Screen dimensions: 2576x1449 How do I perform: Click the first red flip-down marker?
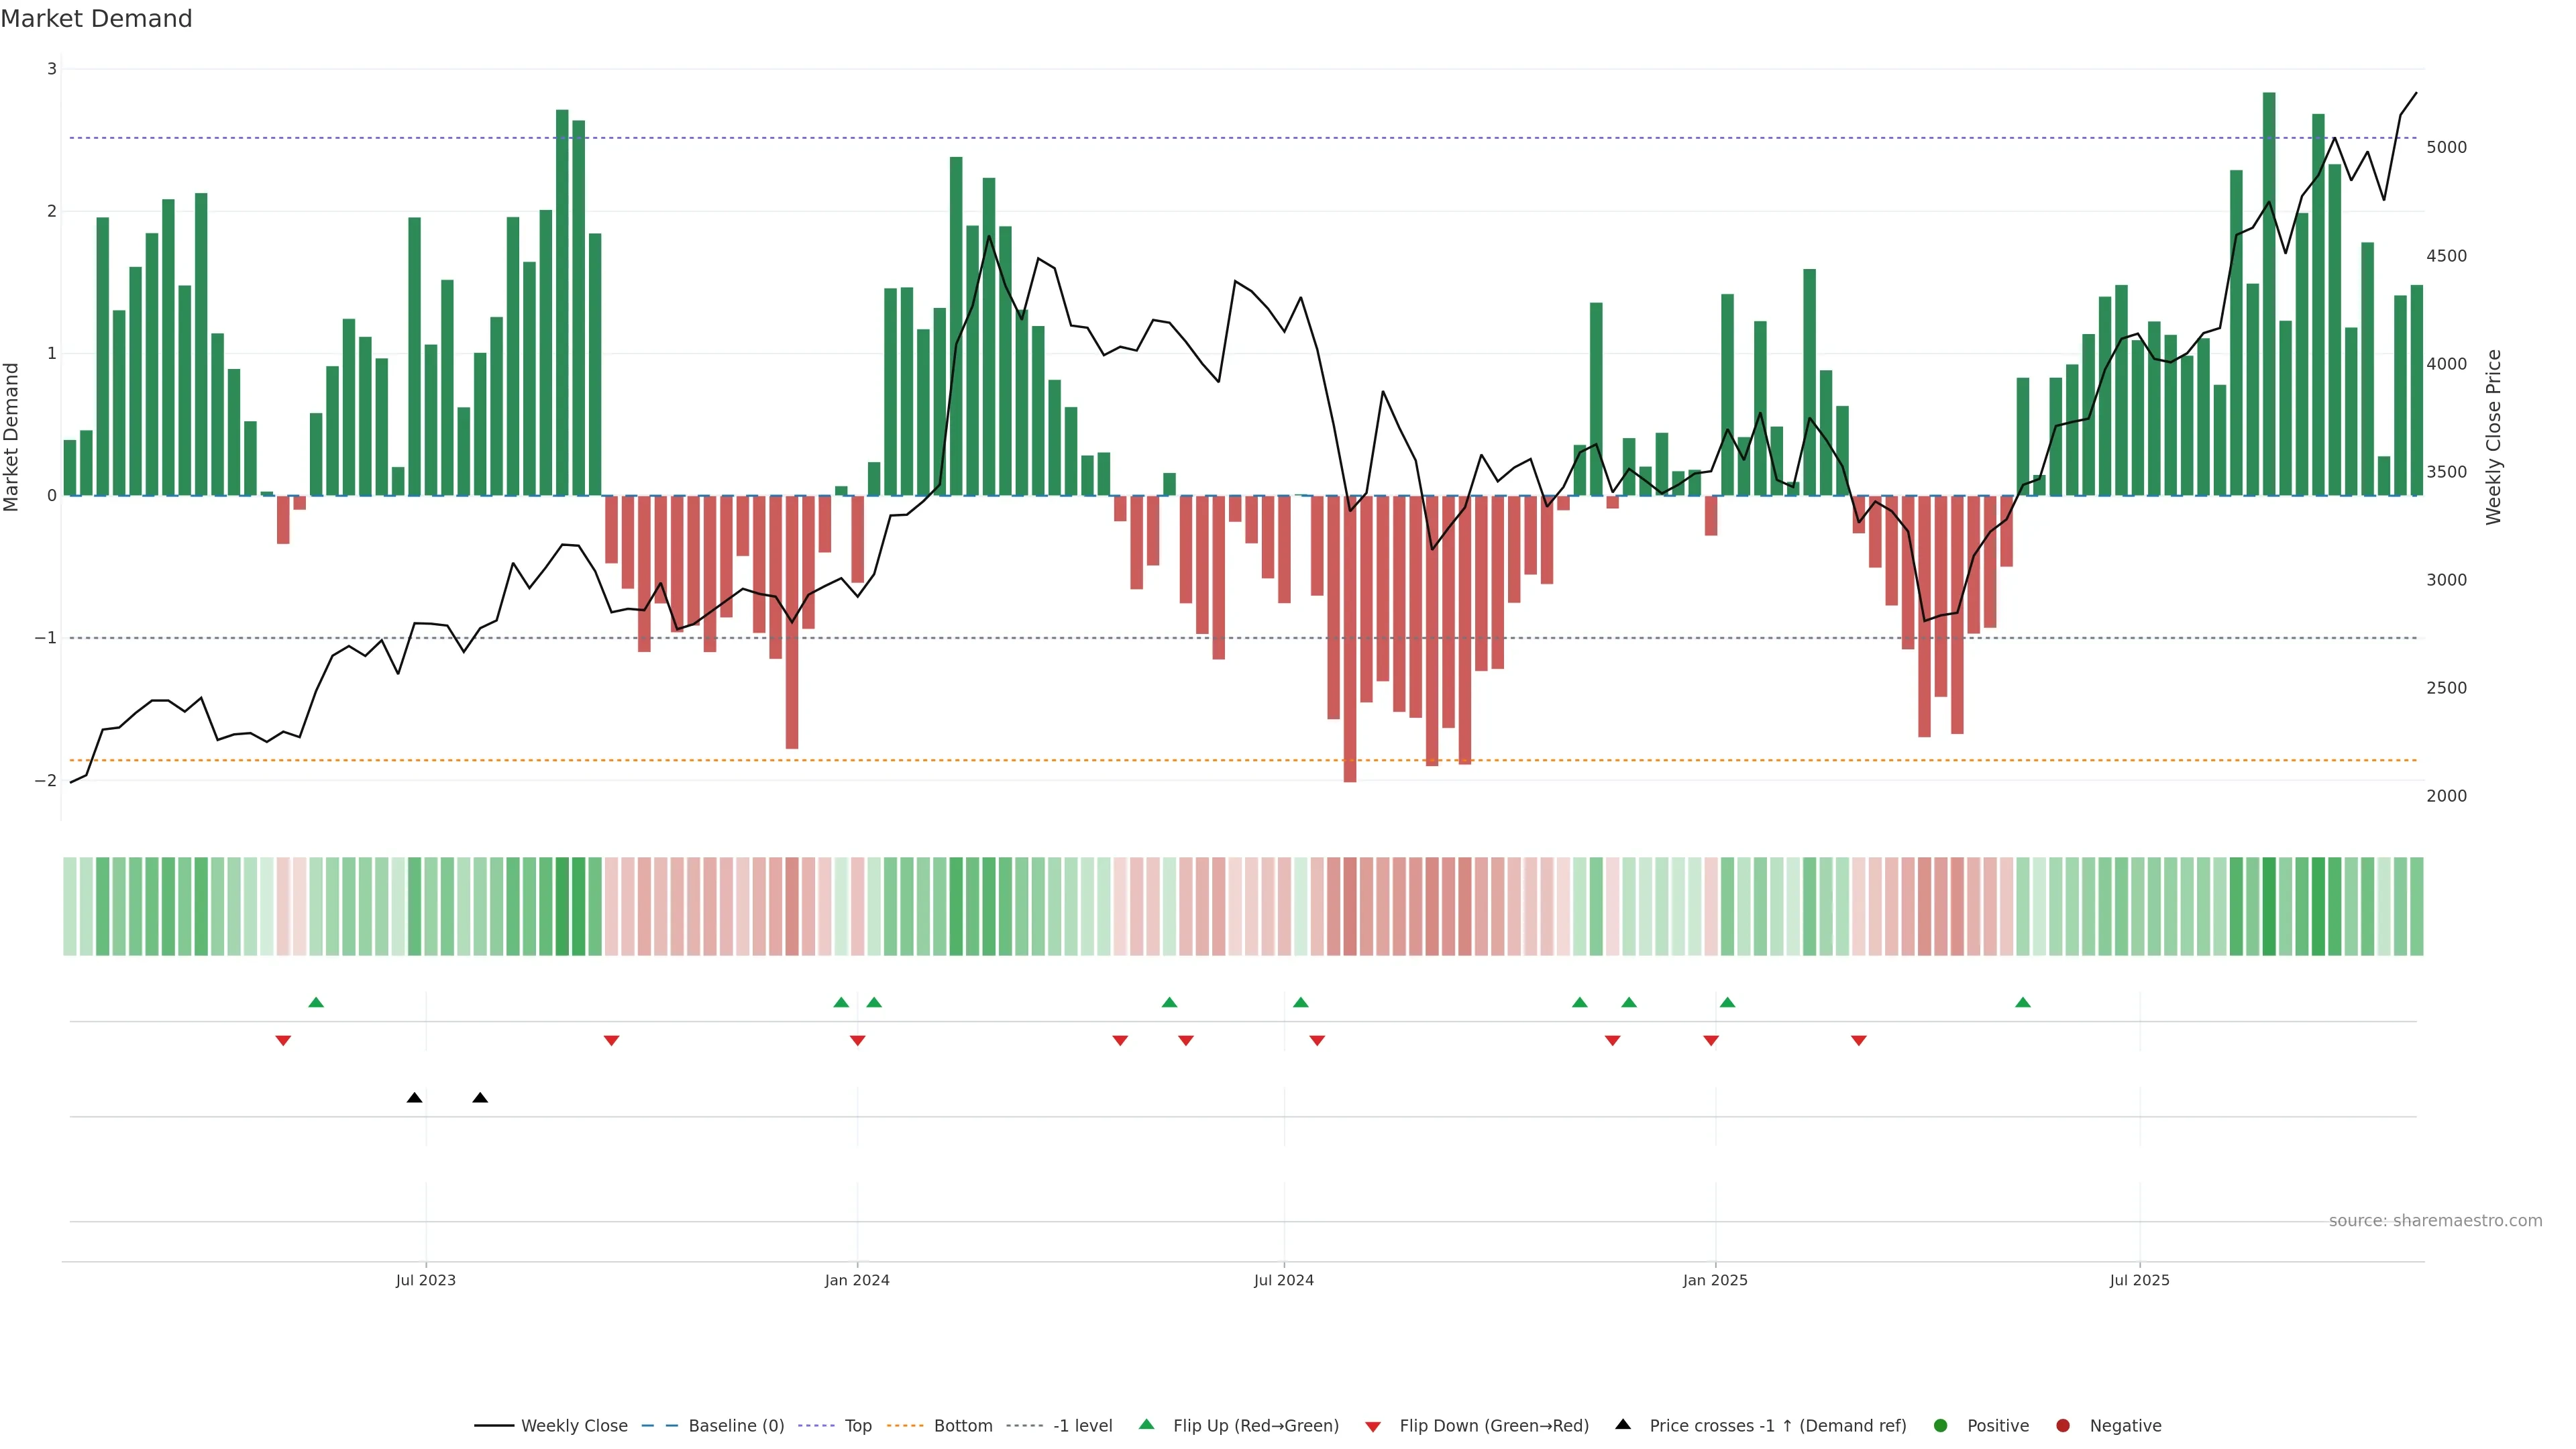point(283,1041)
